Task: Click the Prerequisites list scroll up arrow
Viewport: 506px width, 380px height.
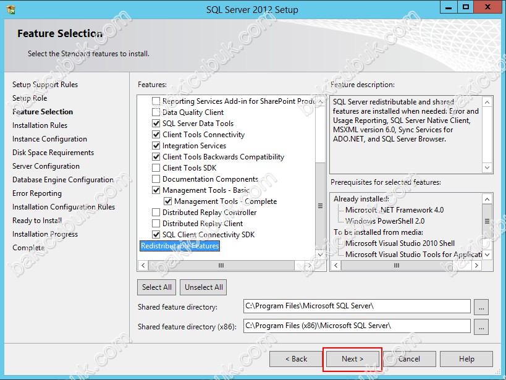Action: pos(487,199)
